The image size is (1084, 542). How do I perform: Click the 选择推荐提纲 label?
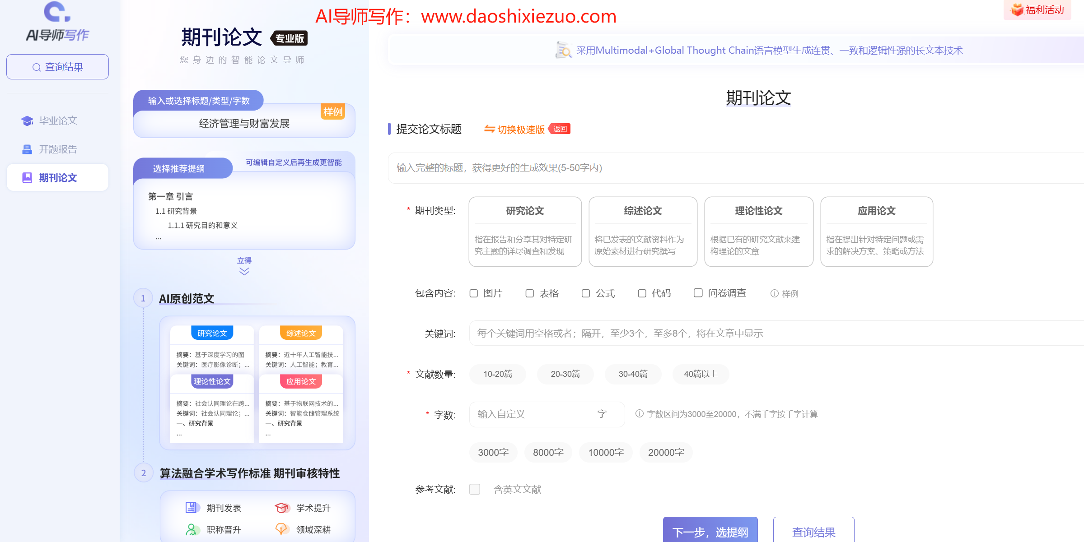[178, 169]
